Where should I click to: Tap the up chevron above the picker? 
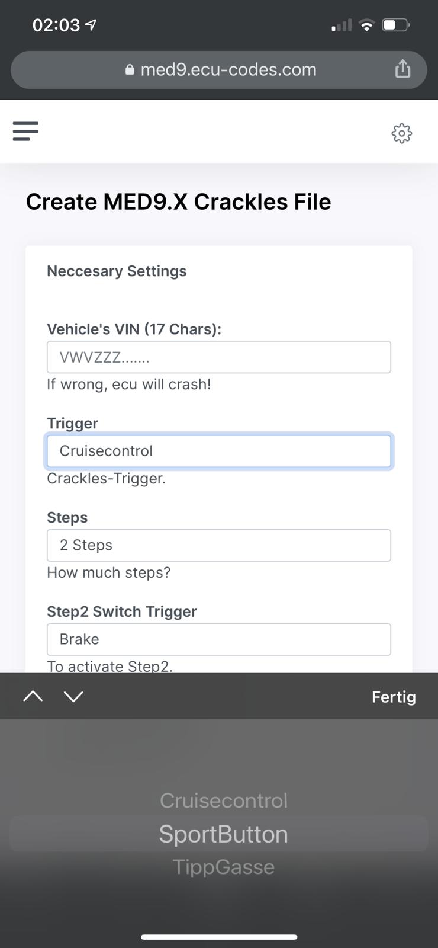(33, 696)
